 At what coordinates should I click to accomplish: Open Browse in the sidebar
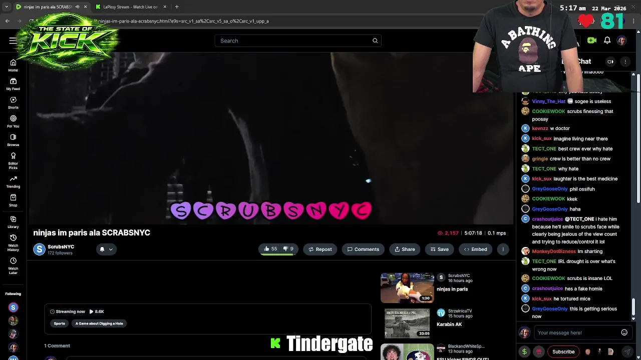click(13, 140)
